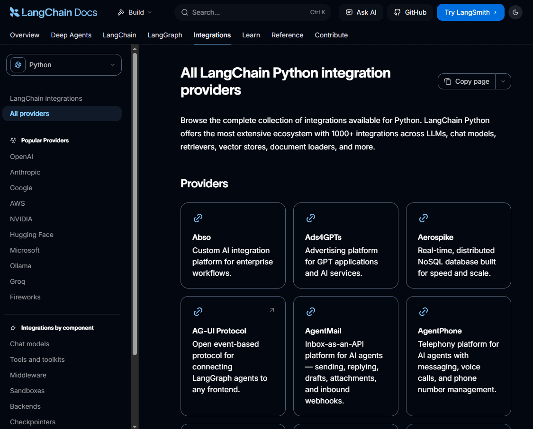Switch to the LangGraph tab
The image size is (533, 429).
165,35
